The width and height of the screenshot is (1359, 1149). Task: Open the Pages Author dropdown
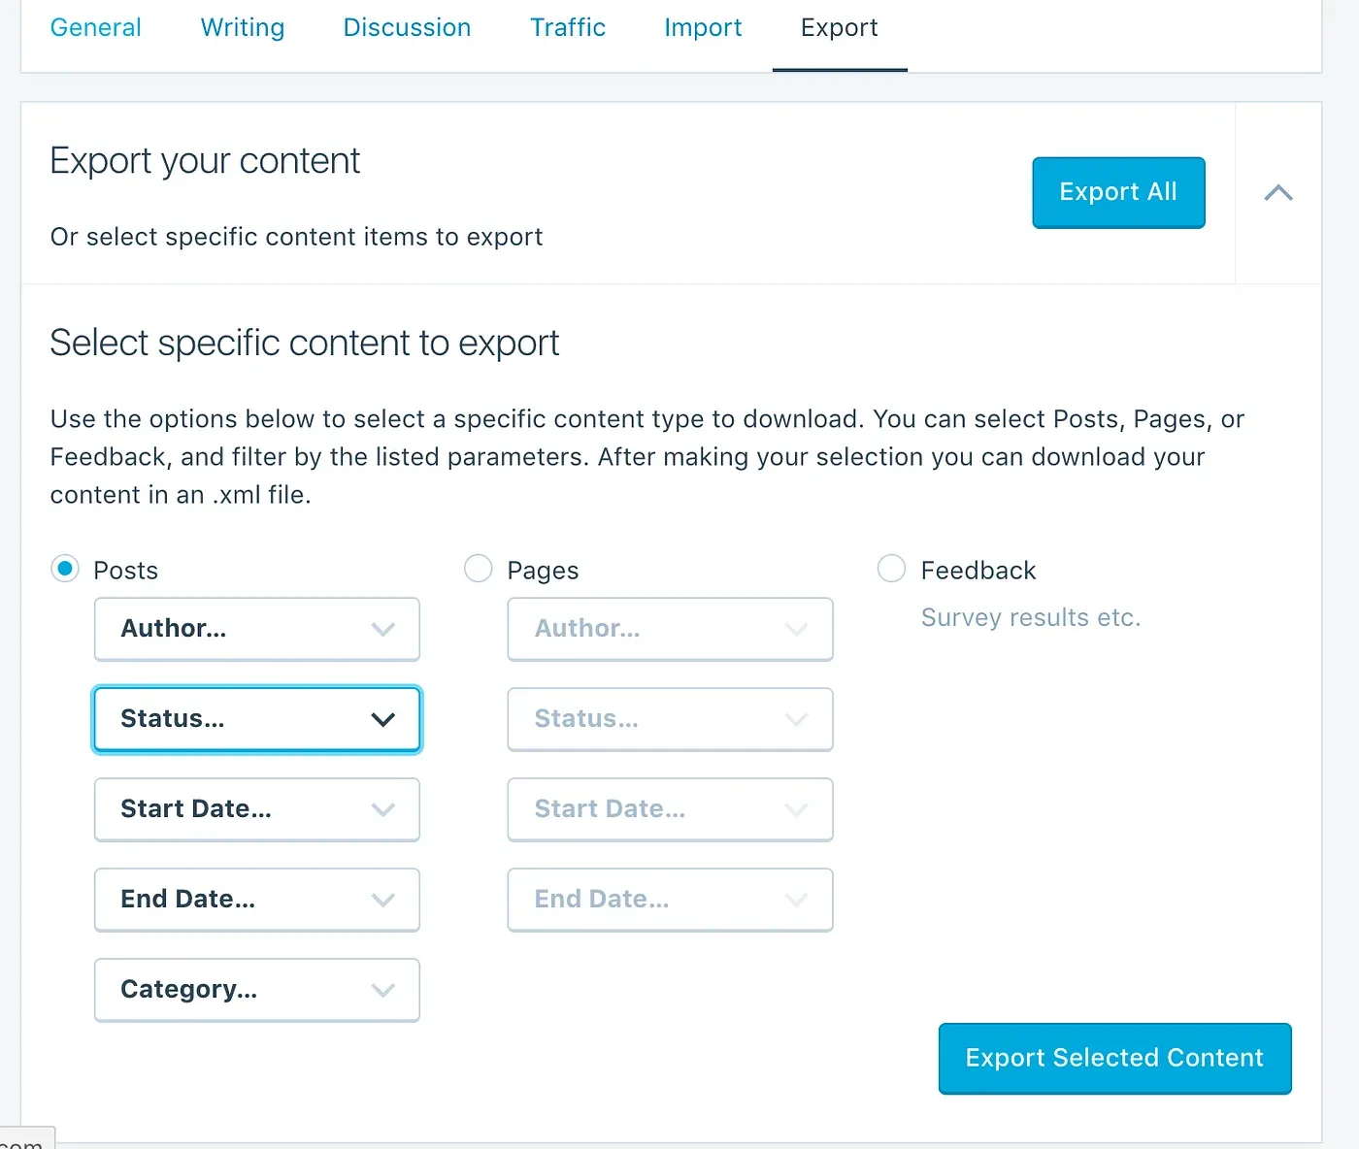(x=671, y=629)
